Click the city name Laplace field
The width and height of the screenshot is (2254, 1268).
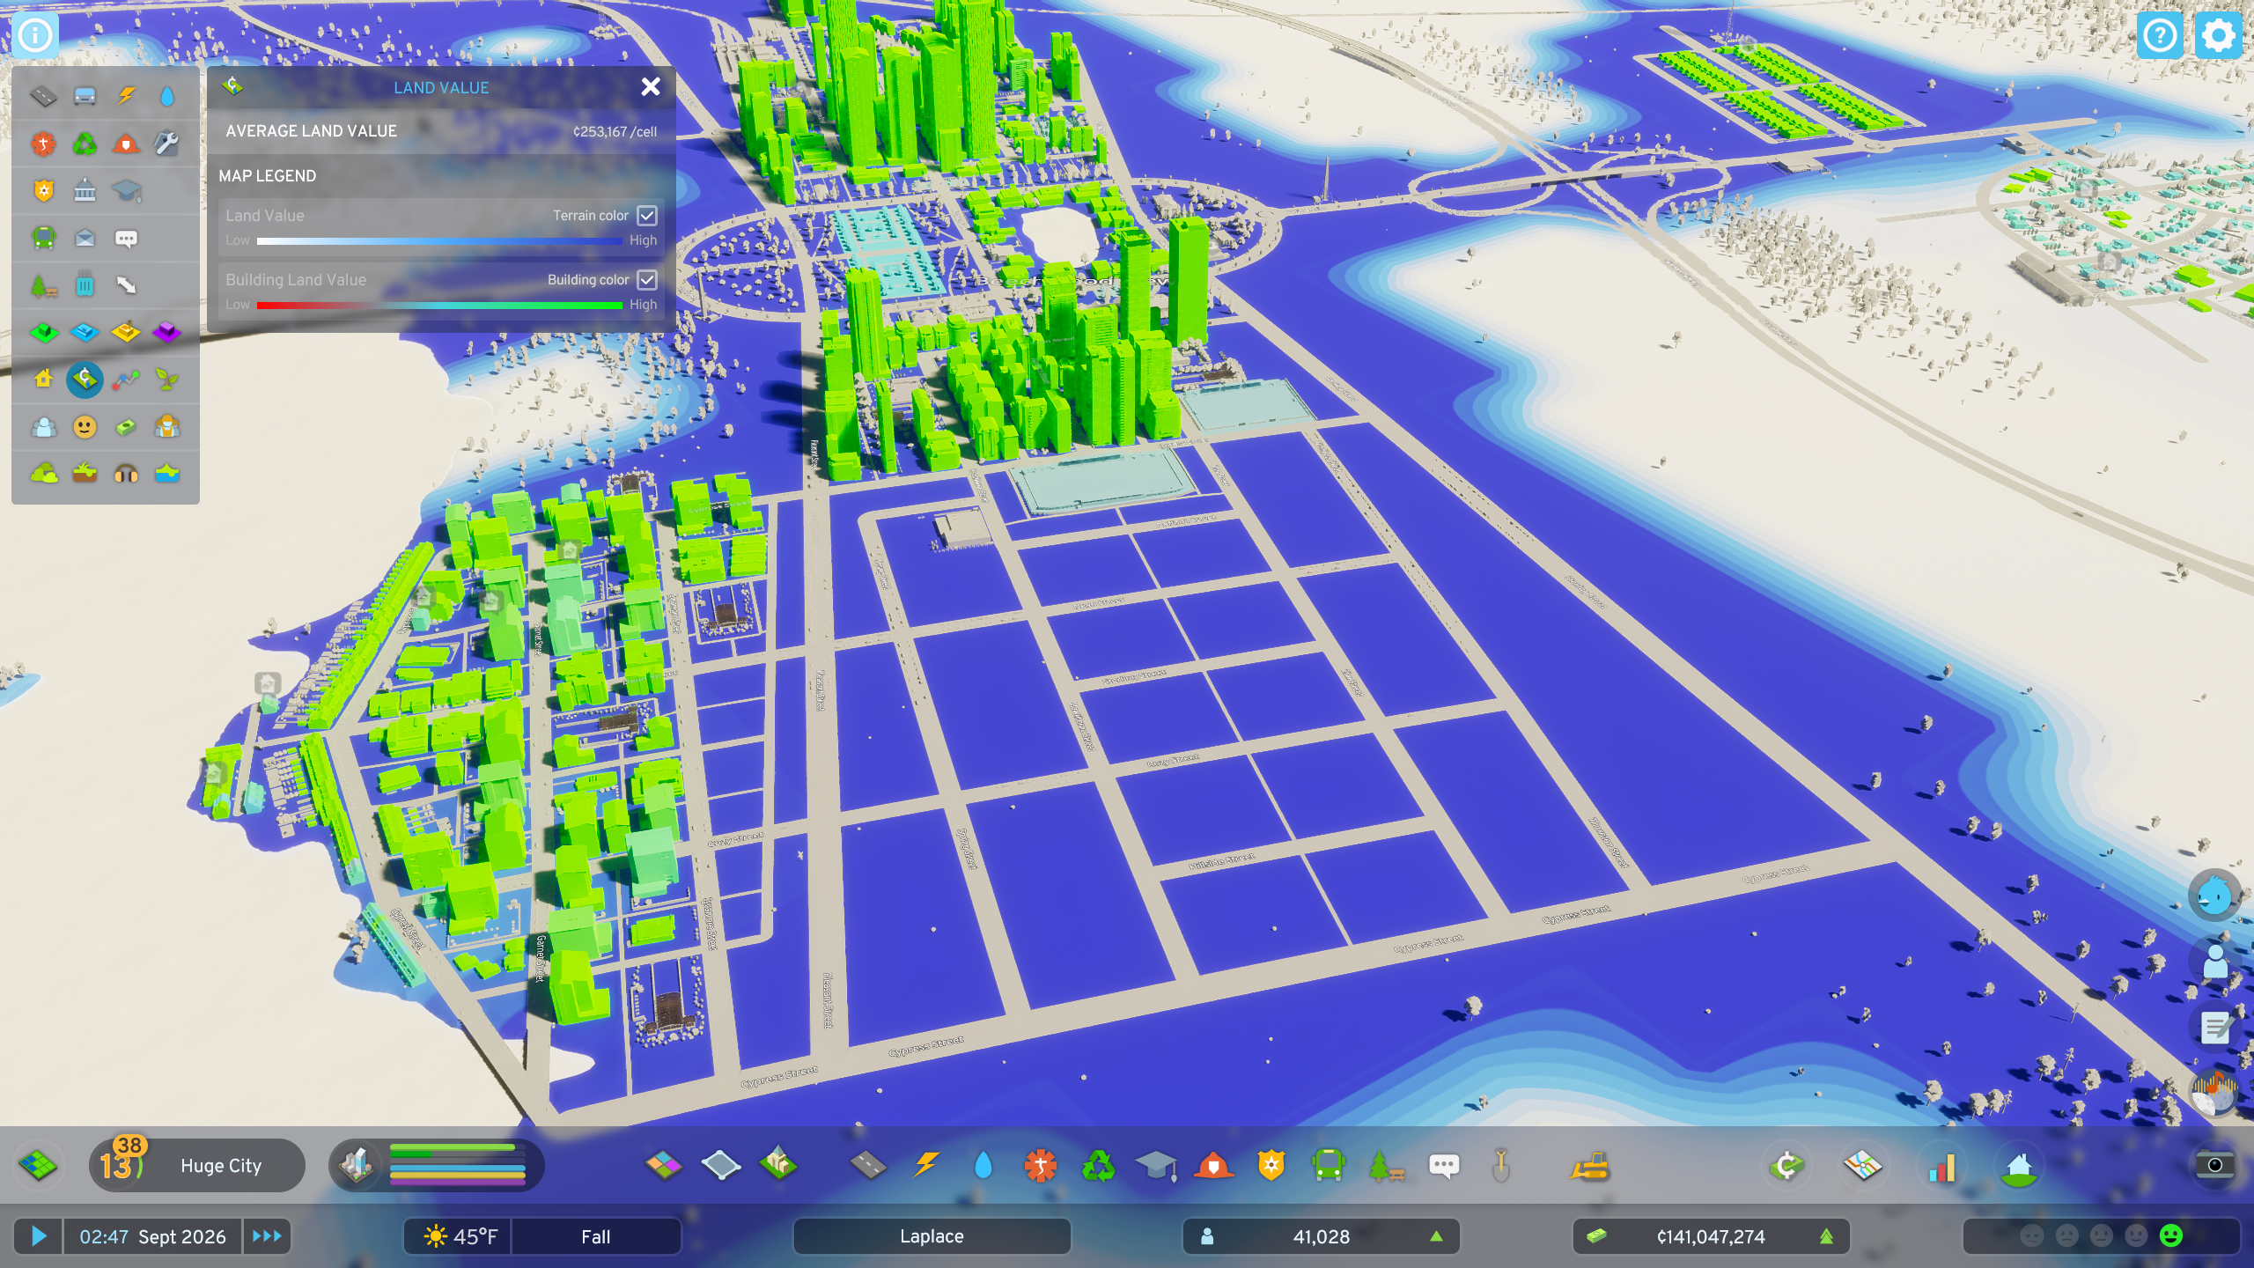point(932,1236)
